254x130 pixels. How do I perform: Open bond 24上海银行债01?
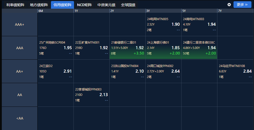[158, 43]
